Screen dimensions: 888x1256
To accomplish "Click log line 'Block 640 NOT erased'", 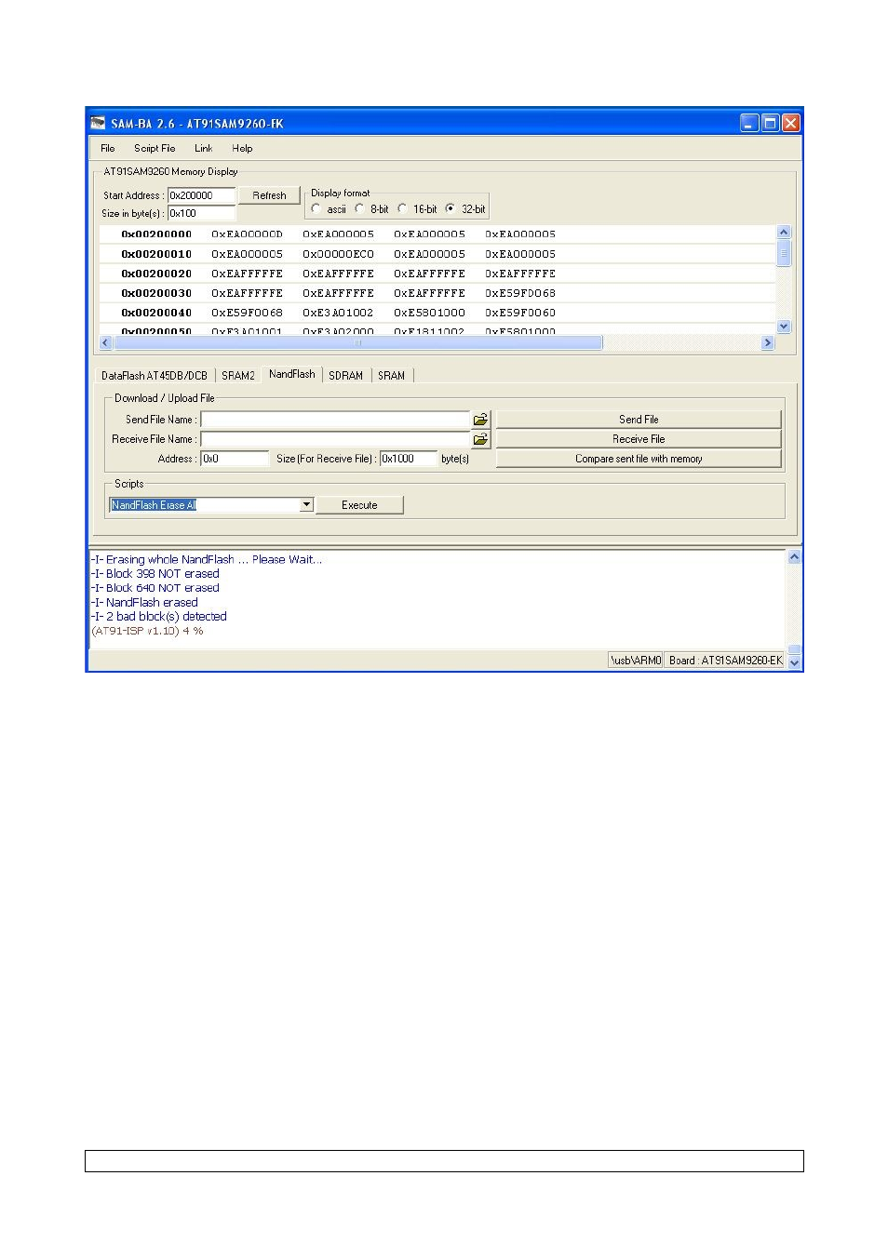I will click(155, 588).
